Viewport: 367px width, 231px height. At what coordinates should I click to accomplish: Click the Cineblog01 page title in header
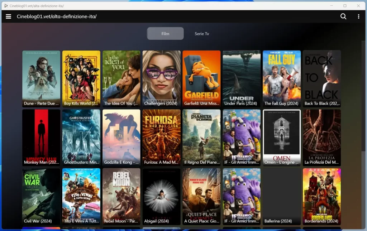pos(57,16)
